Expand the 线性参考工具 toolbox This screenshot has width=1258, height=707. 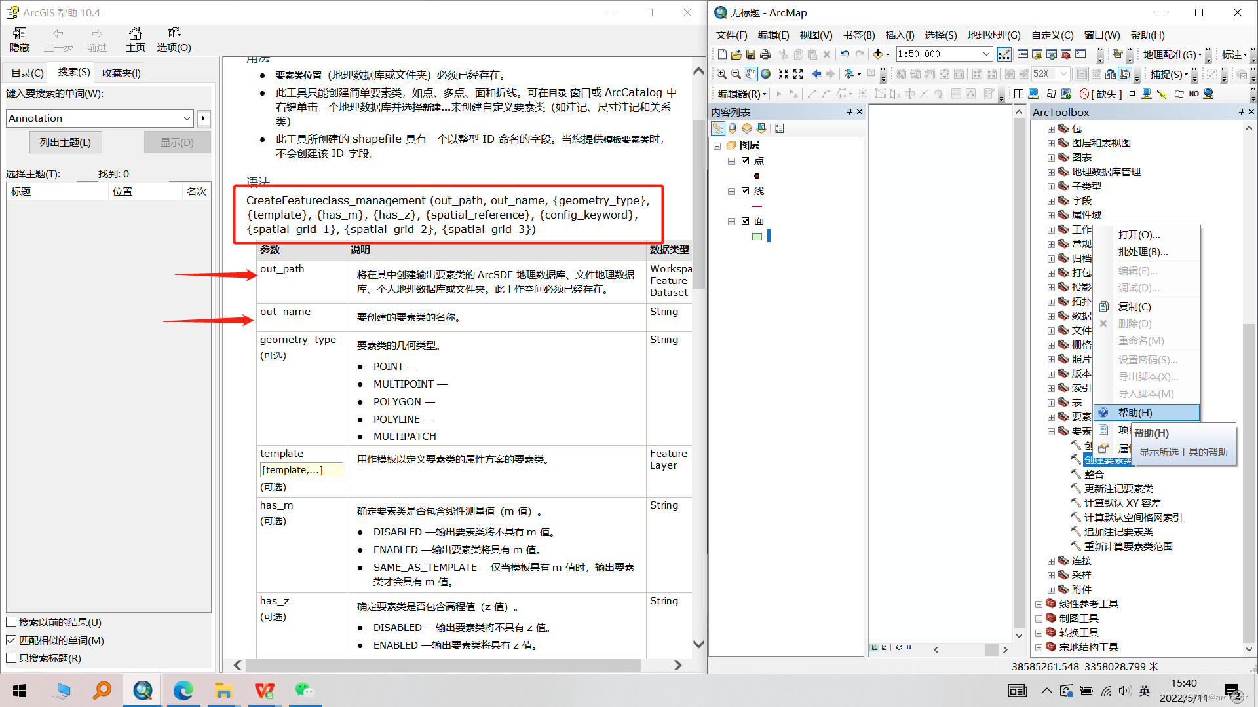coord(1039,604)
